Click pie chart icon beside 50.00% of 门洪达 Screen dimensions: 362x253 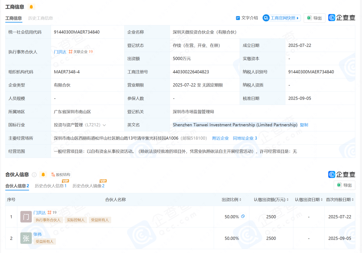(243, 216)
